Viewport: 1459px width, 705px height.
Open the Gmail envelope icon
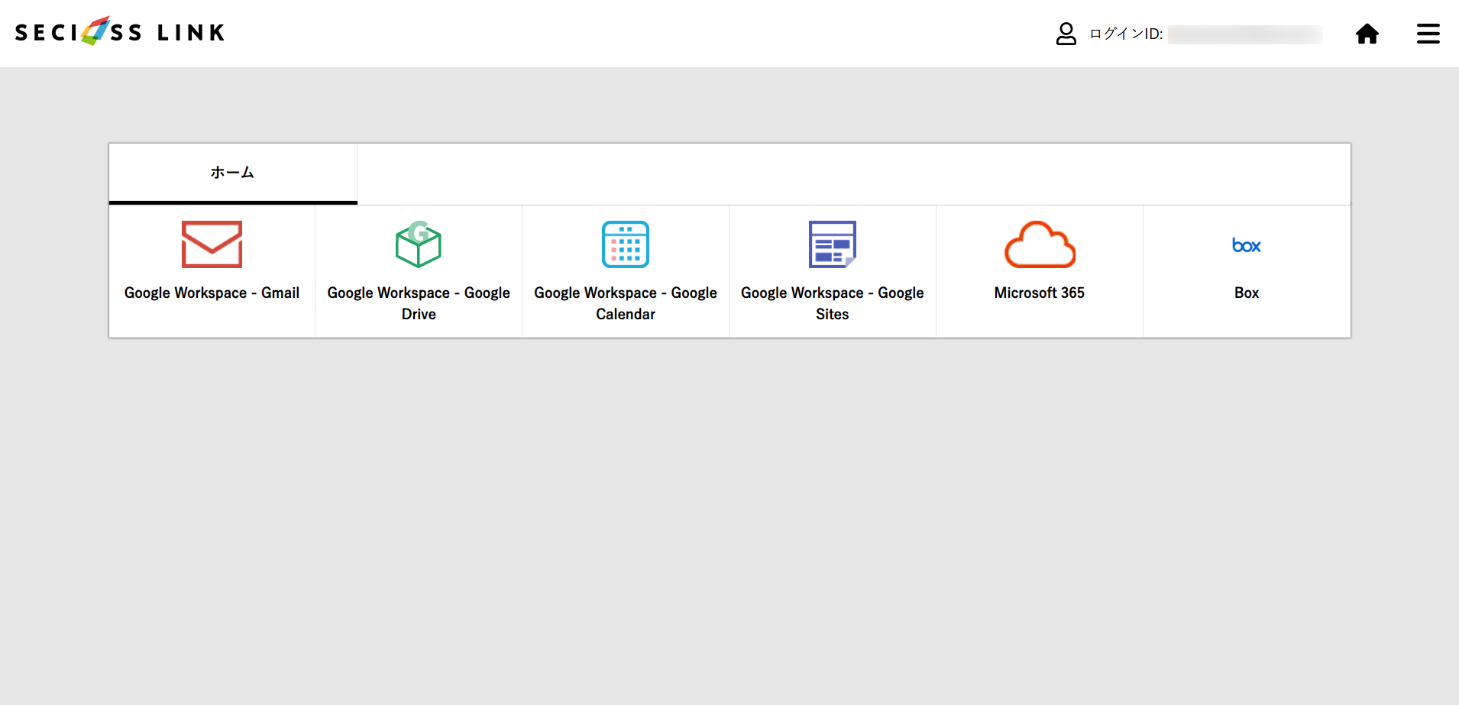pos(212,244)
